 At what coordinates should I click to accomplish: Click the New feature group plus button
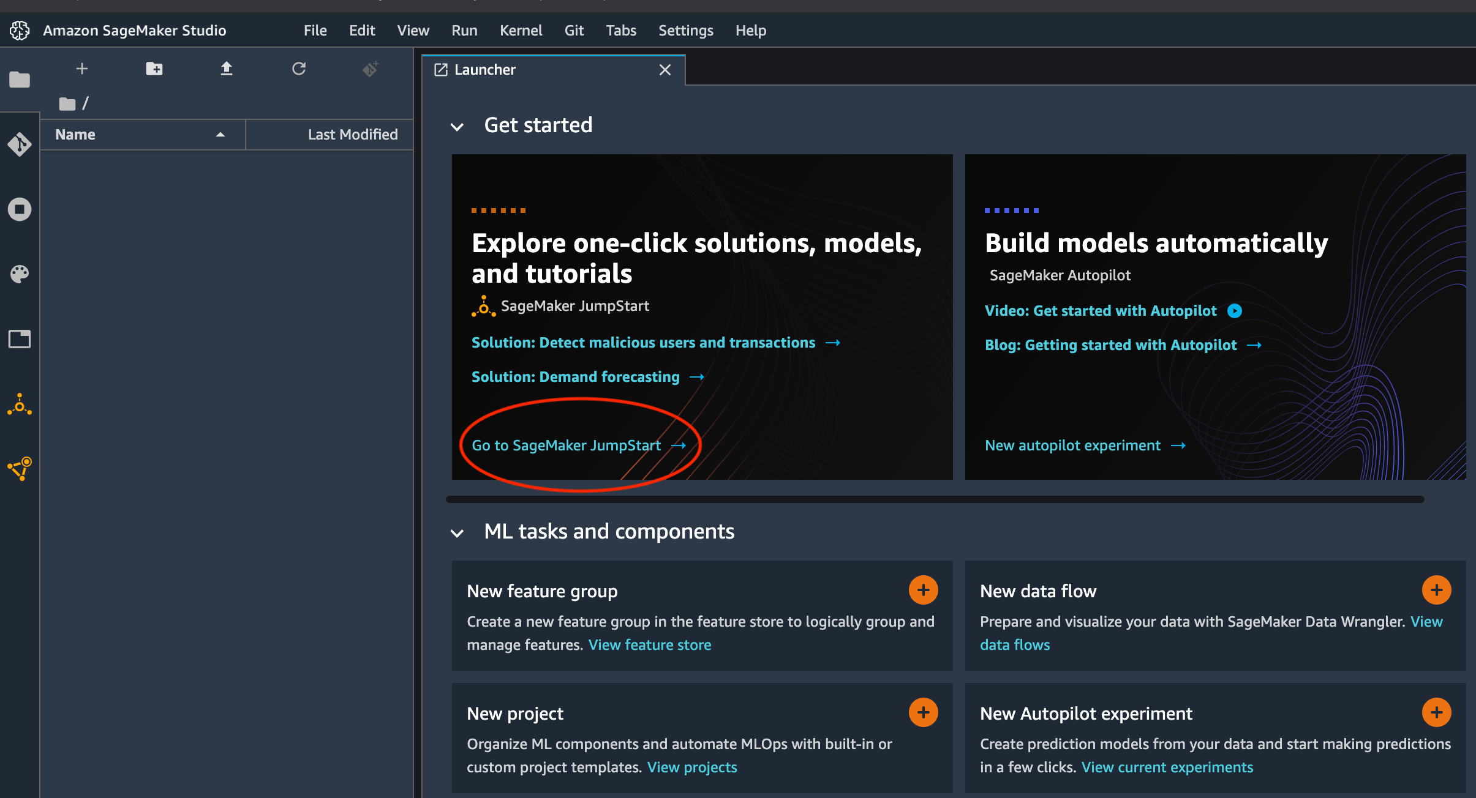pyautogui.click(x=924, y=591)
